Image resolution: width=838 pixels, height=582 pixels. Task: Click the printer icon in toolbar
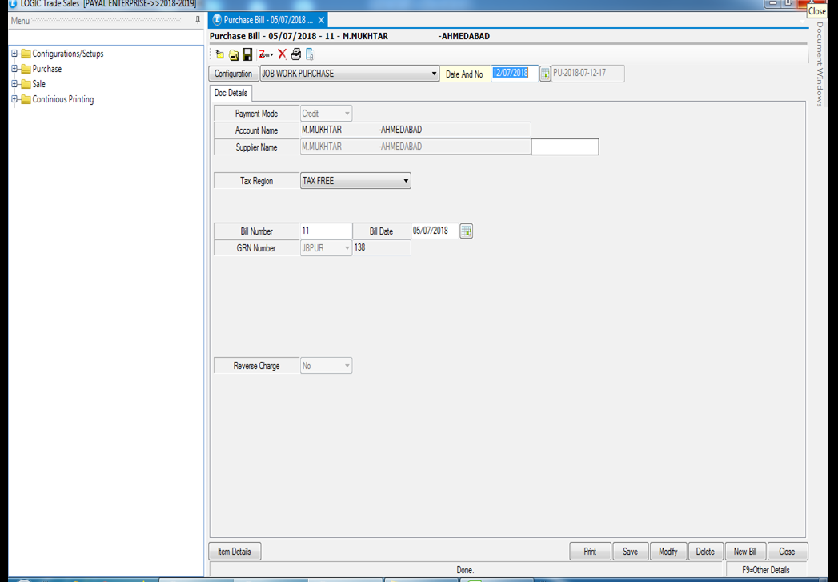pyautogui.click(x=295, y=54)
